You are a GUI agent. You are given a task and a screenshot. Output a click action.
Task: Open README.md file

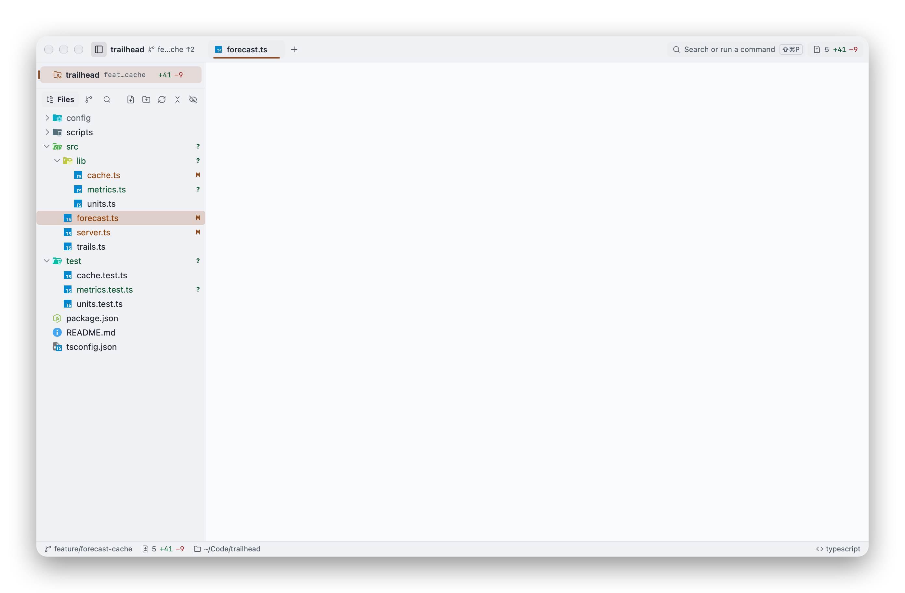(x=121, y=333)
